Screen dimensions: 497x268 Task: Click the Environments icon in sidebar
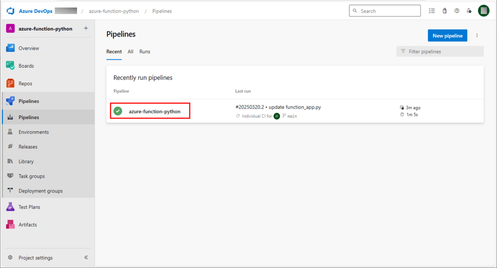(10, 132)
